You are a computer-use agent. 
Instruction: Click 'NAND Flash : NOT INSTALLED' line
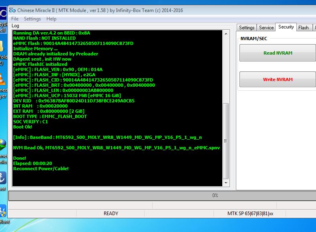click(44, 38)
